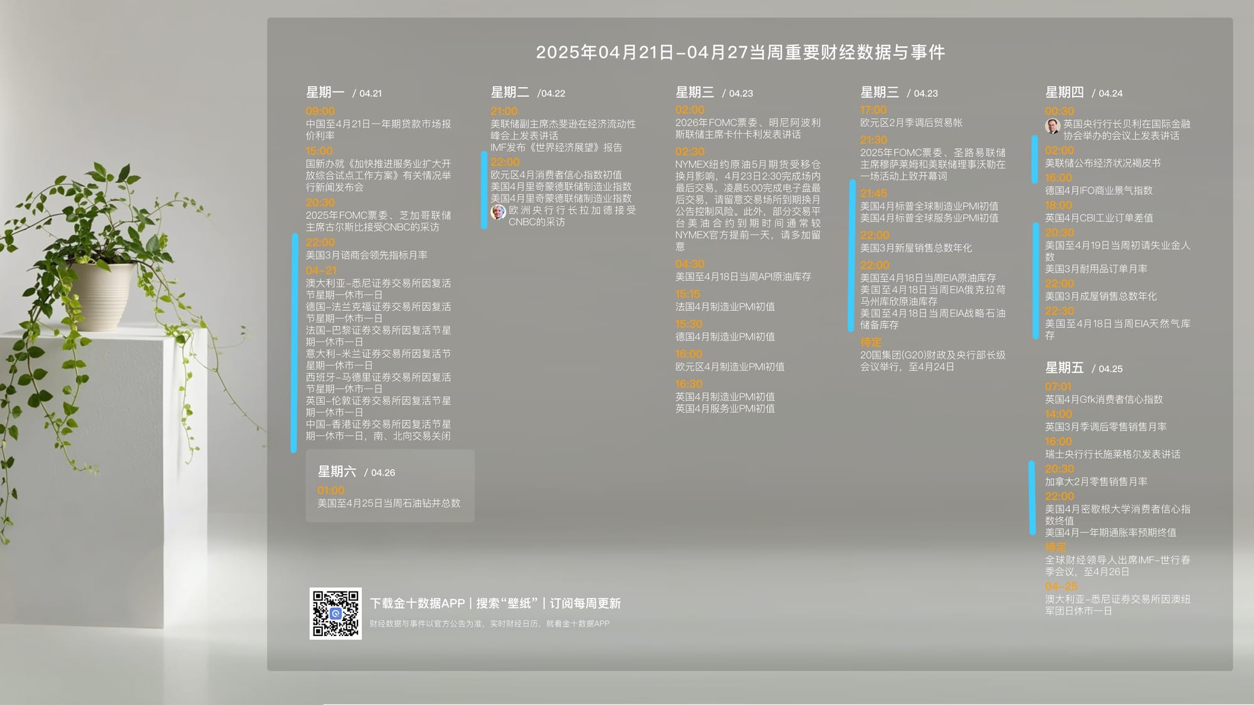Screen dimensions: 1254x705
Task: Click the calendar title 2025年04月21日-04月27日
Action: point(740,52)
